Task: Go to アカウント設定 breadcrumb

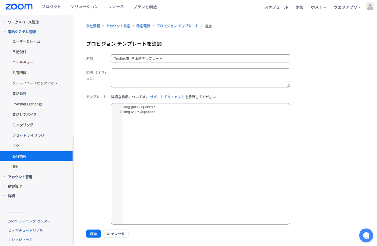Action: pos(118,26)
